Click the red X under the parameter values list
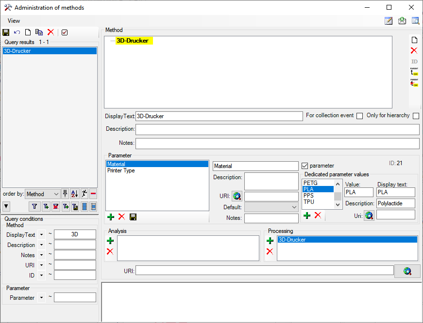Screen dimensions: 423x323 [x=318, y=215]
